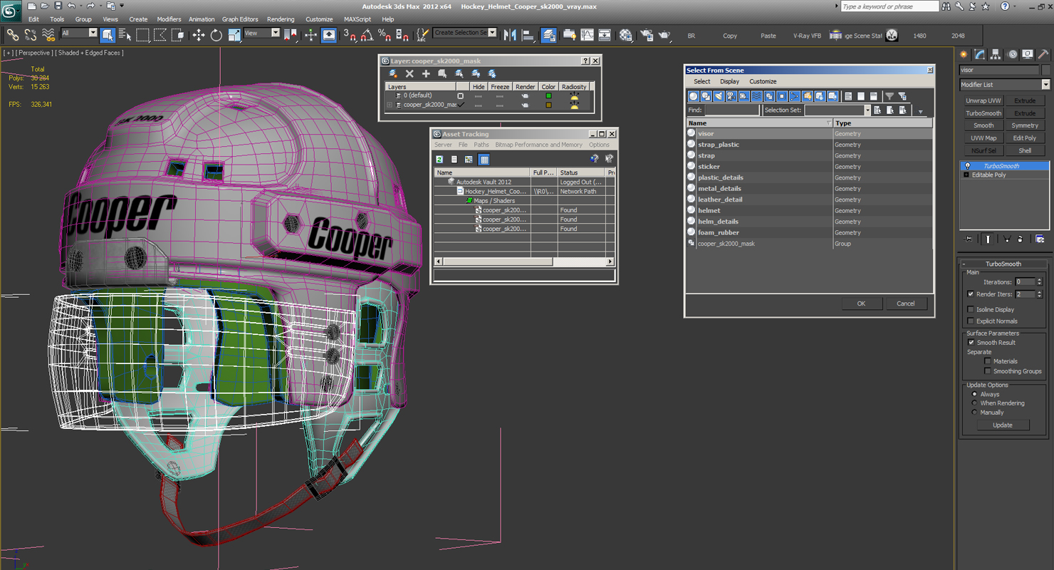Toggle Display Cameras filter in Select From Scene

pos(731,96)
